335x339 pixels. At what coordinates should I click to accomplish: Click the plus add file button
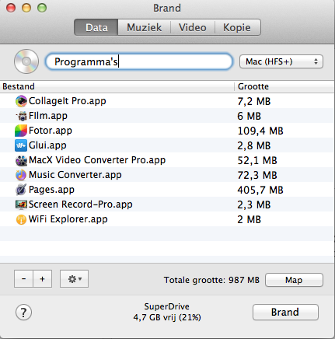43,279
